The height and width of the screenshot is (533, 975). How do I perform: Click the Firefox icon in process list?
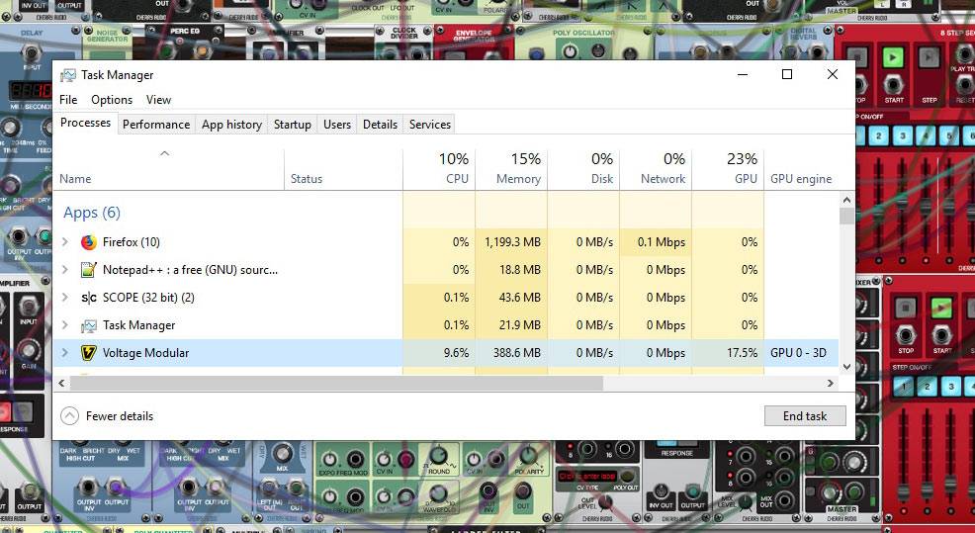point(89,242)
